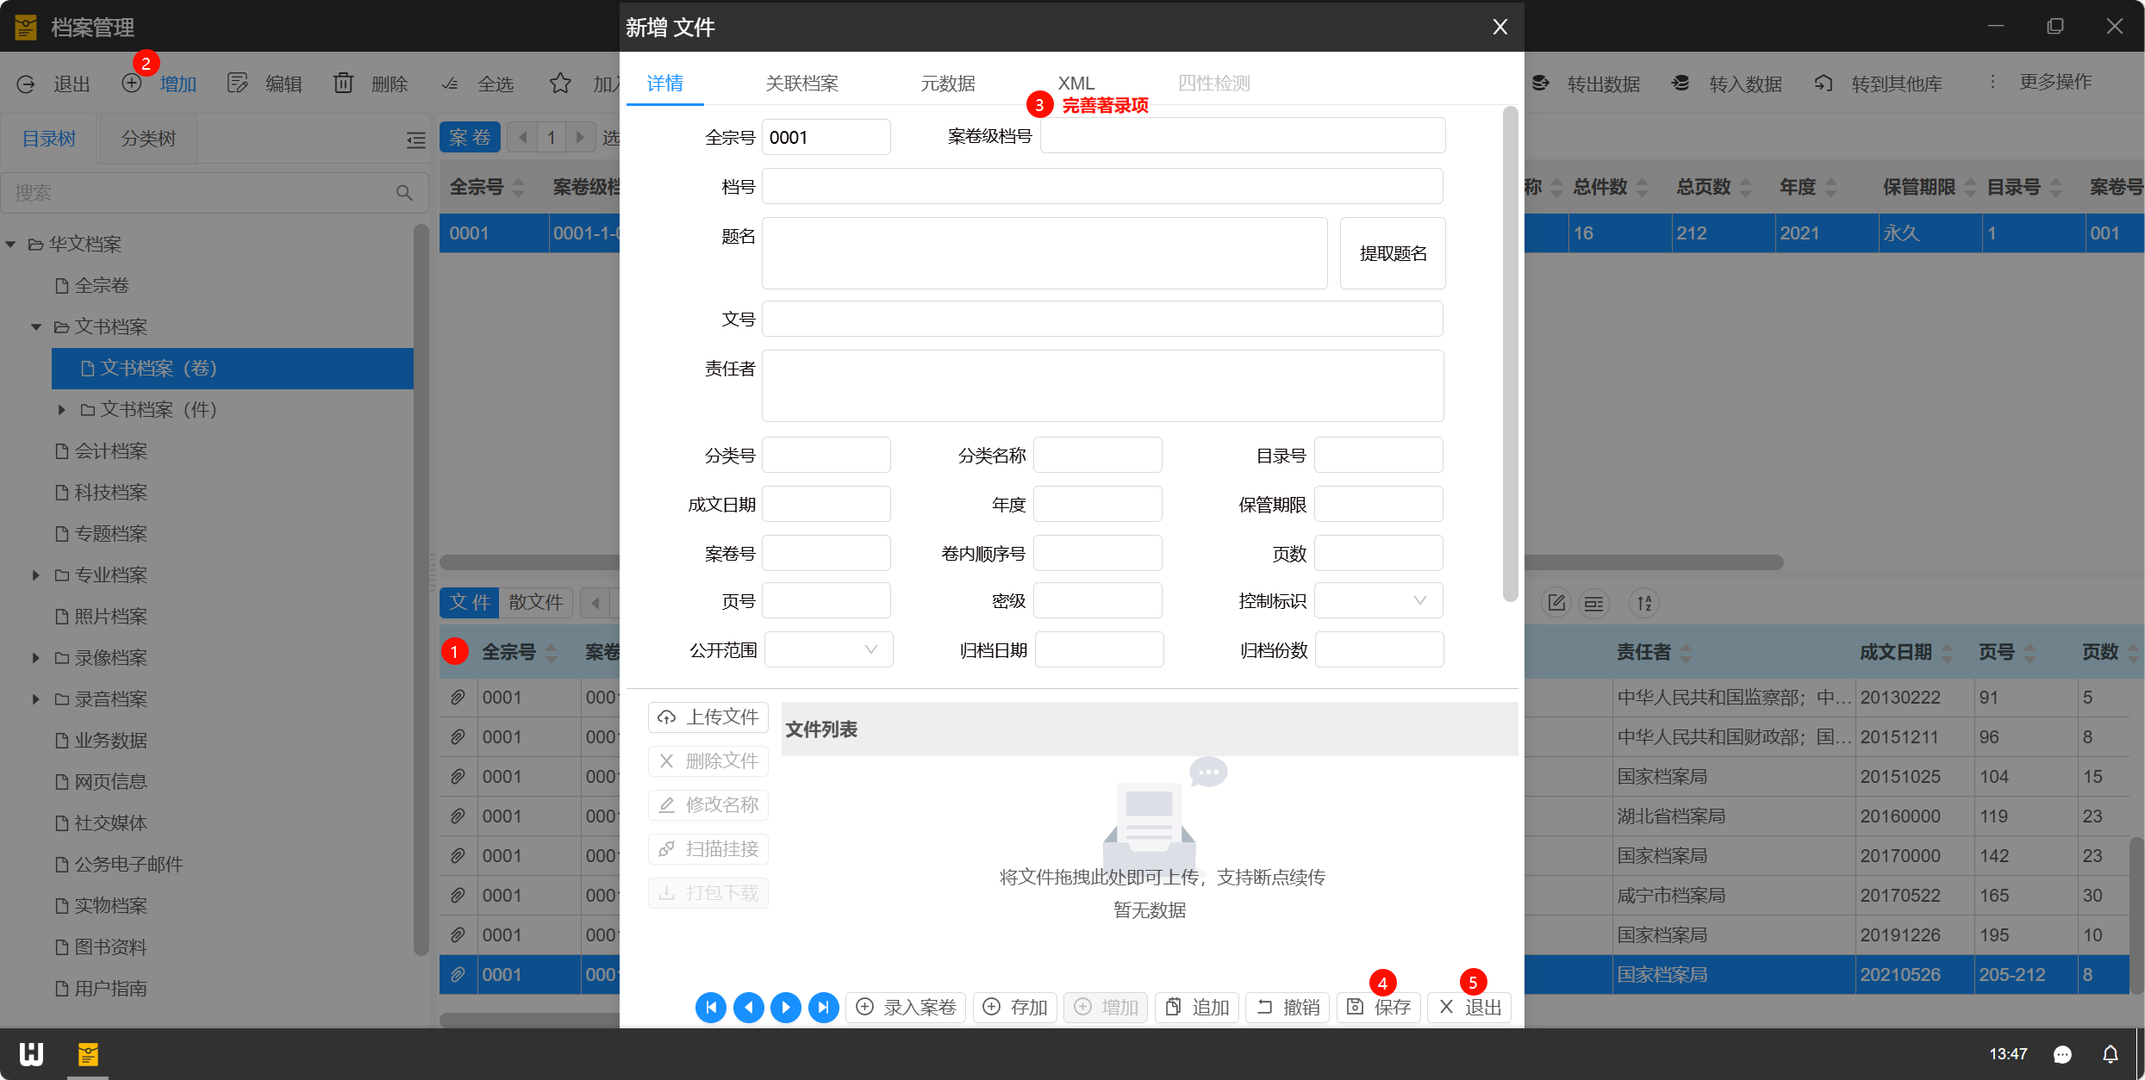Image resolution: width=2145 pixels, height=1080 pixels.
Task: Open the 控制标识 dropdown
Action: click(1378, 600)
